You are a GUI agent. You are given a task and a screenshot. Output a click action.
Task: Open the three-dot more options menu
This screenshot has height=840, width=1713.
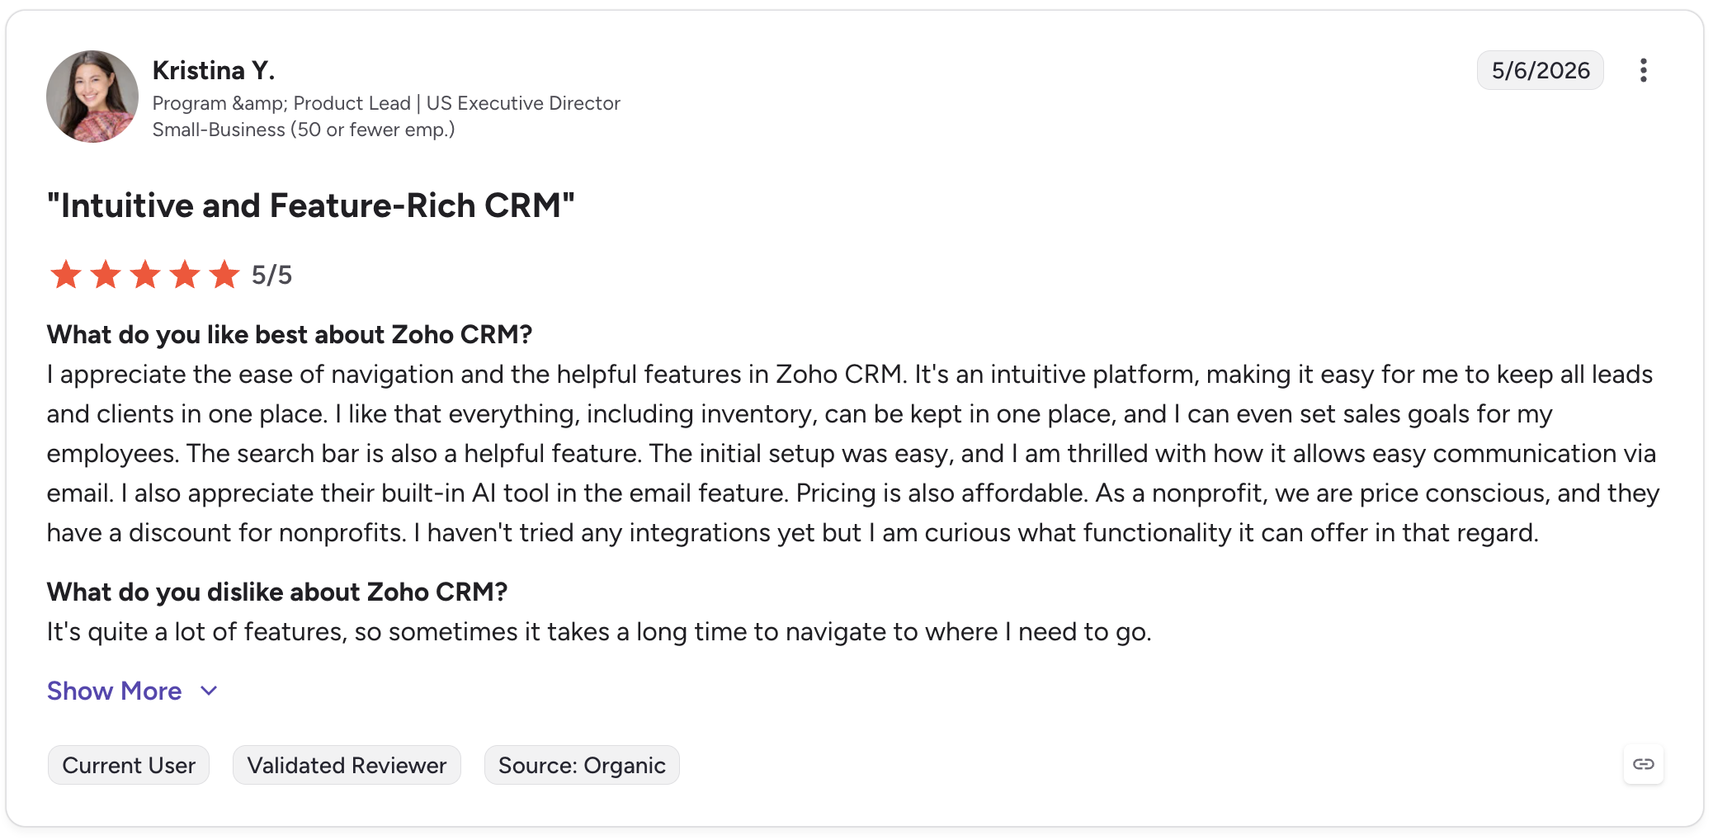[1643, 70]
